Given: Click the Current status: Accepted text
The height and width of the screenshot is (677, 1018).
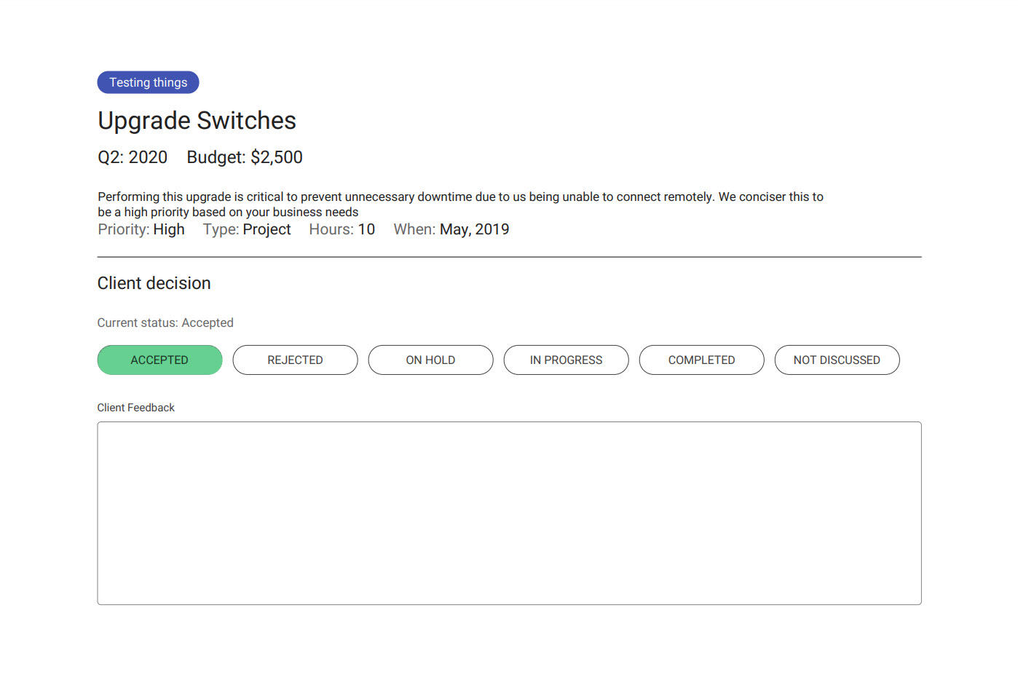Looking at the screenshot, I should 165,322.
